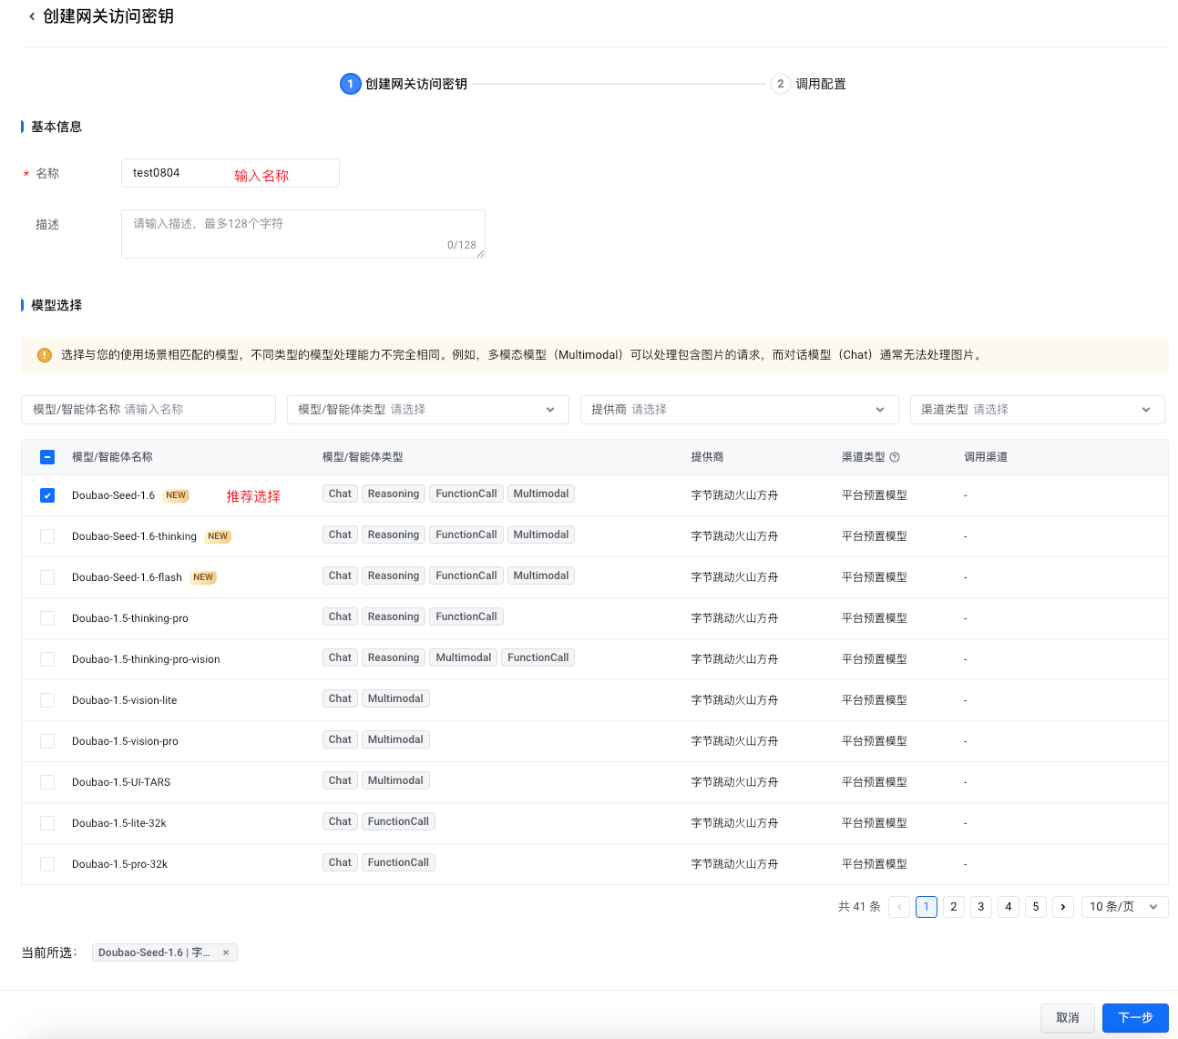
Task: Click the previous page left arrow
Action: click(x=899, y=907)
